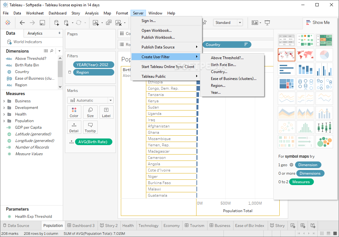Click the Country pill on the shelf
The height and width of the screenshot is (237, 339).
point(227,44)
